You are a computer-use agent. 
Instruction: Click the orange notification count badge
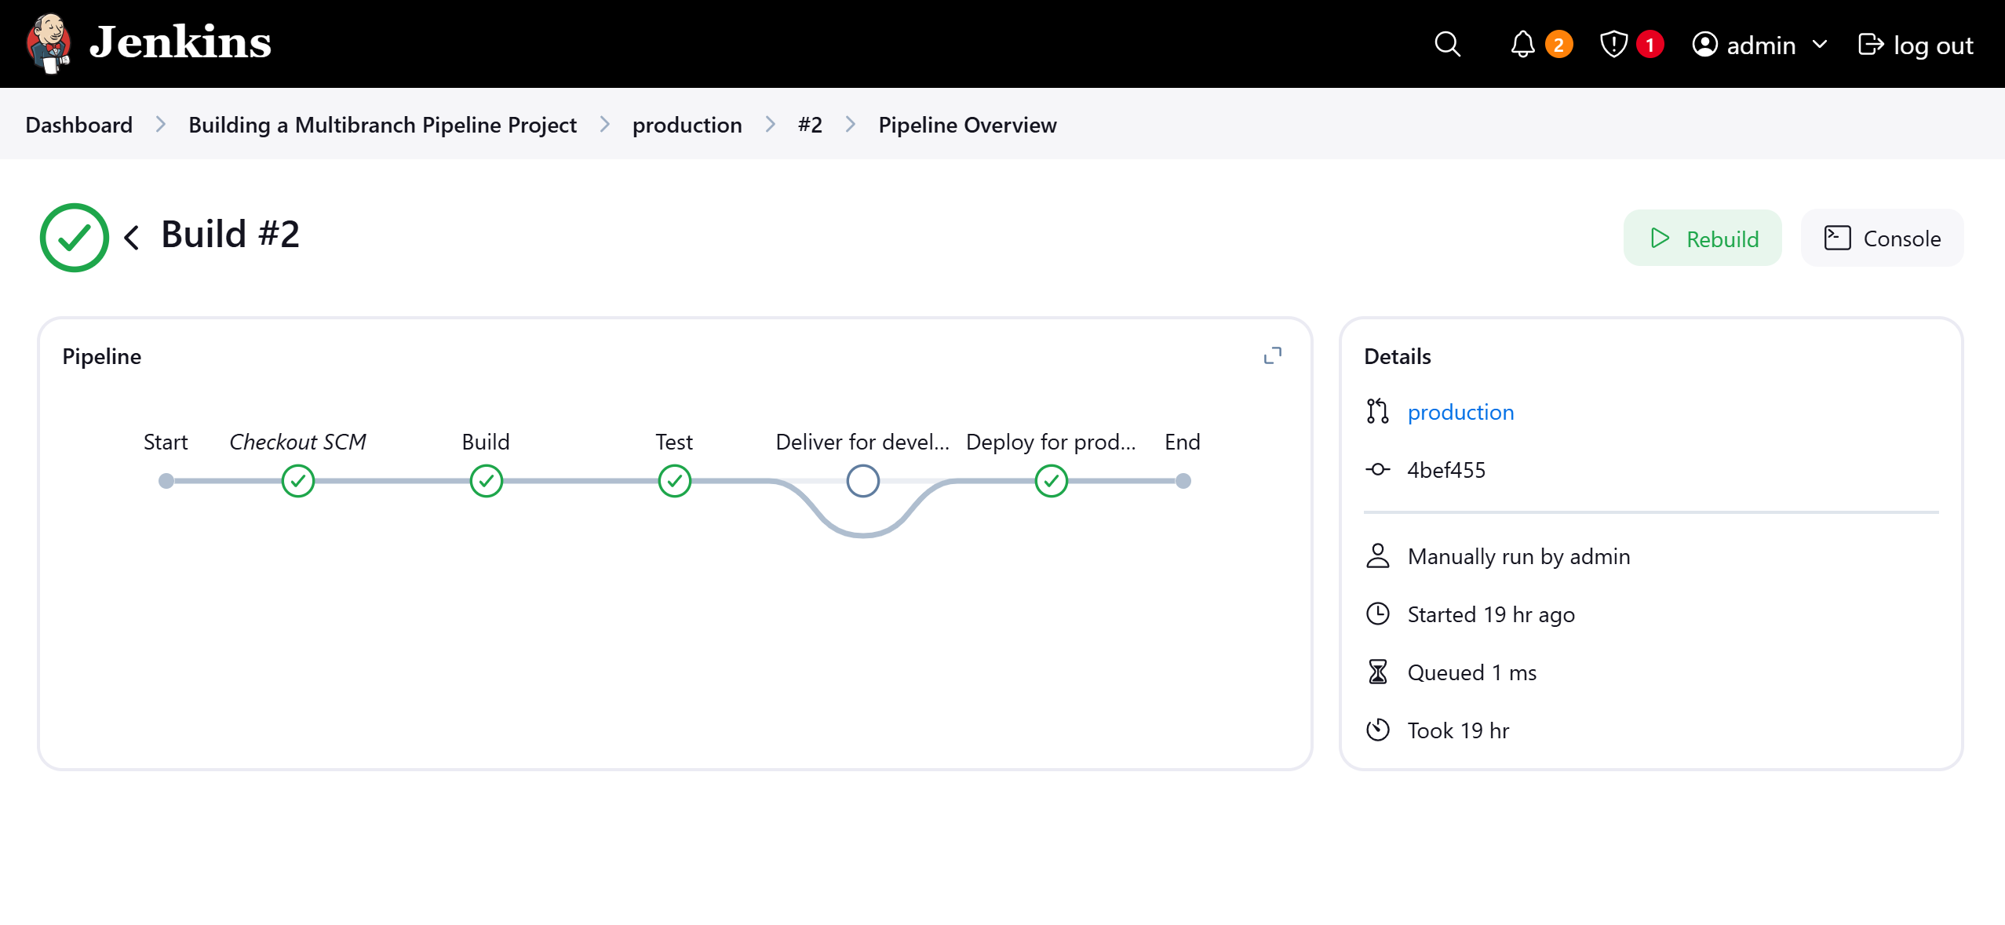(1558, 45)
